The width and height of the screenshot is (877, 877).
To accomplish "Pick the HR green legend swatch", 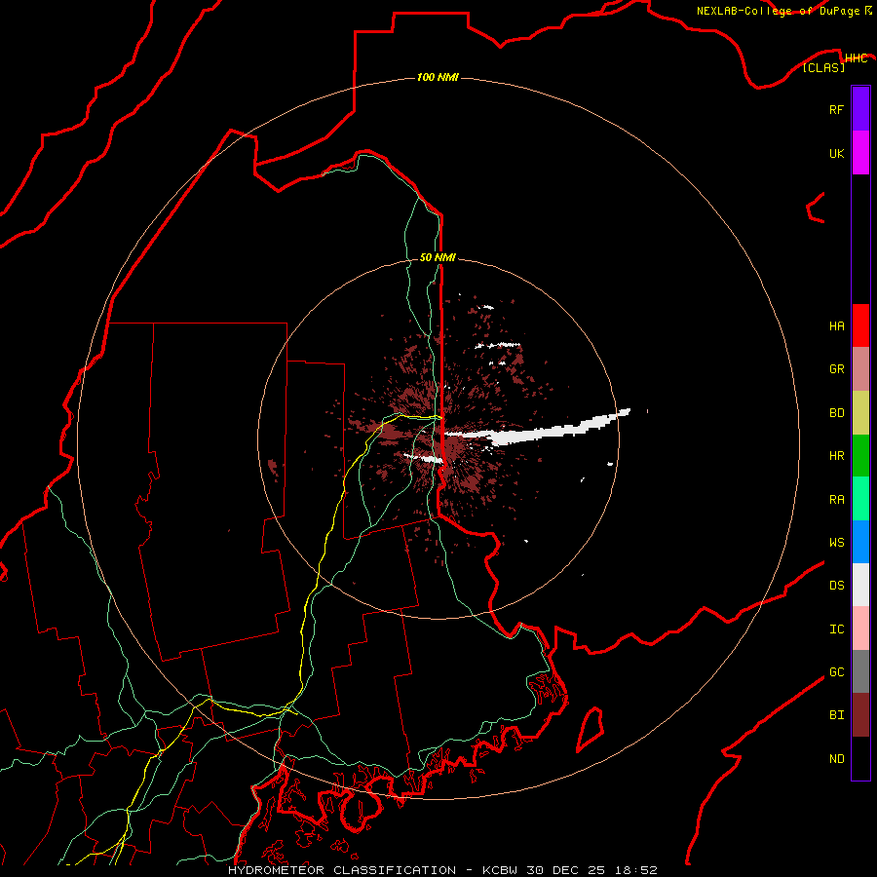I will [860, 456].
